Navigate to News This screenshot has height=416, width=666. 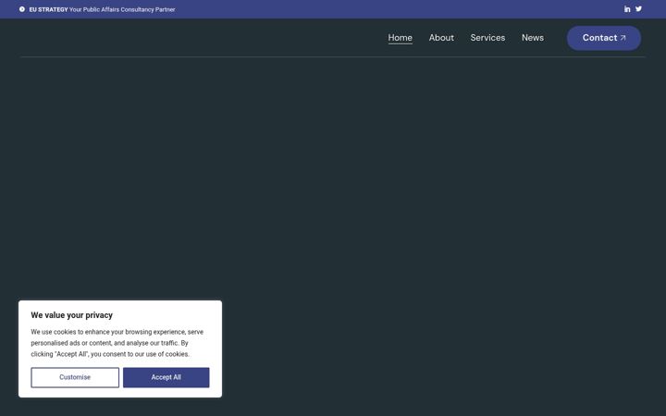[x=533, y=38]
